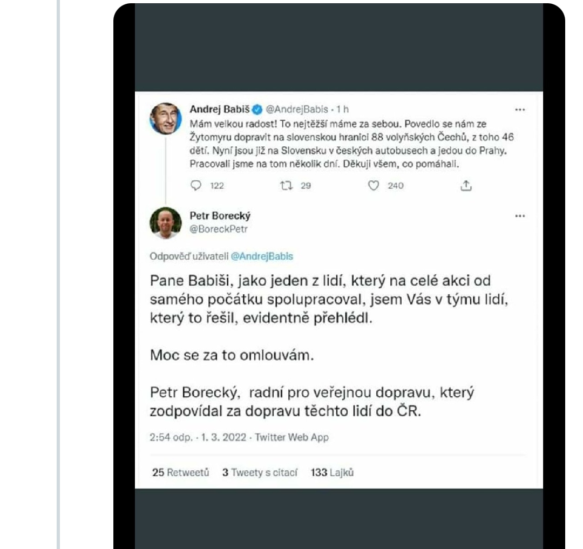
Task: Click the Petr Borecký display name
Action: (220, 216)
